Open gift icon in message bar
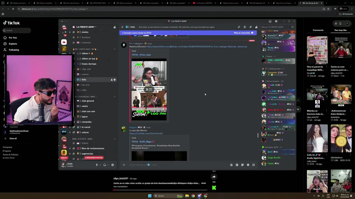Viewport: 355px width, 199px height. click(x=231, y=165)
